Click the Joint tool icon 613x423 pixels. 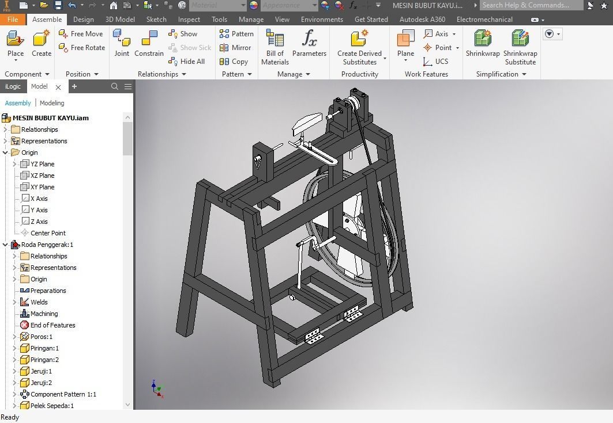[122, 38]
